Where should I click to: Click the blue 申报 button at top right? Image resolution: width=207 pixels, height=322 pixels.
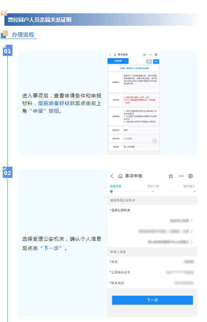point(156,62)
